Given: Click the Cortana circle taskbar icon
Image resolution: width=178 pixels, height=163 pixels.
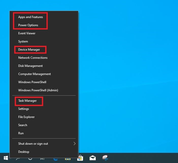Looking at the screenshot, I should pyautogui.click(x=30, y=159).
